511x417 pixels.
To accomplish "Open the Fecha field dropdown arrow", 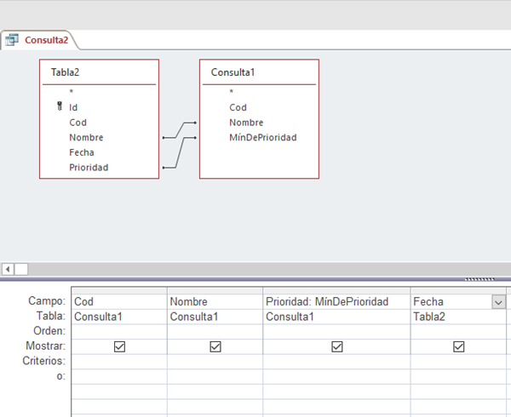I will tap(497, 302).
